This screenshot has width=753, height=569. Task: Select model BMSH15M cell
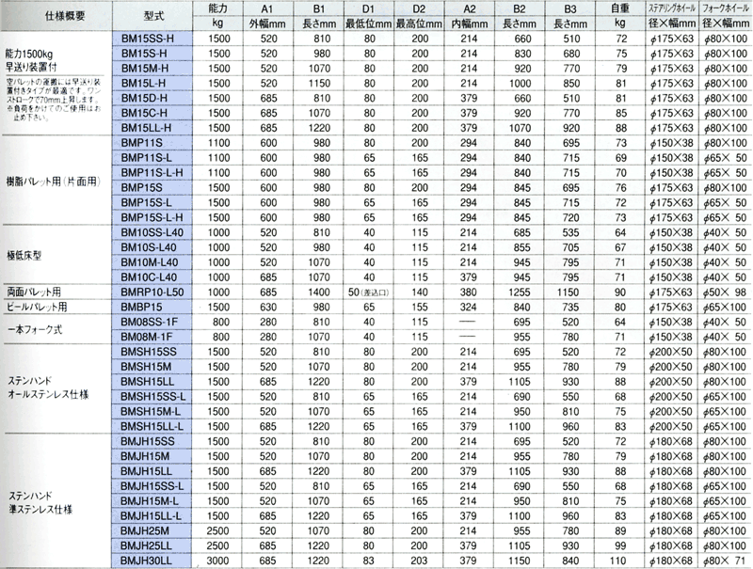click(152, 367)
